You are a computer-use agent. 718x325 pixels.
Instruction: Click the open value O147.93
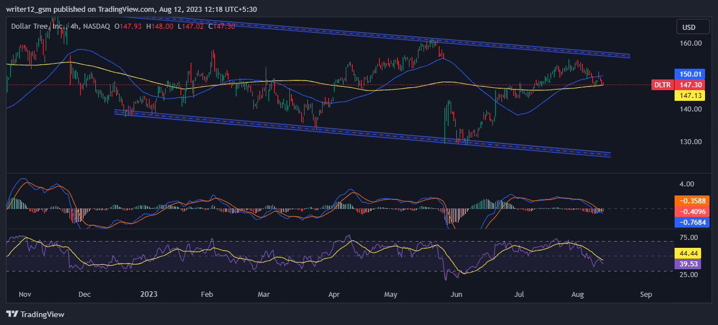127,26
